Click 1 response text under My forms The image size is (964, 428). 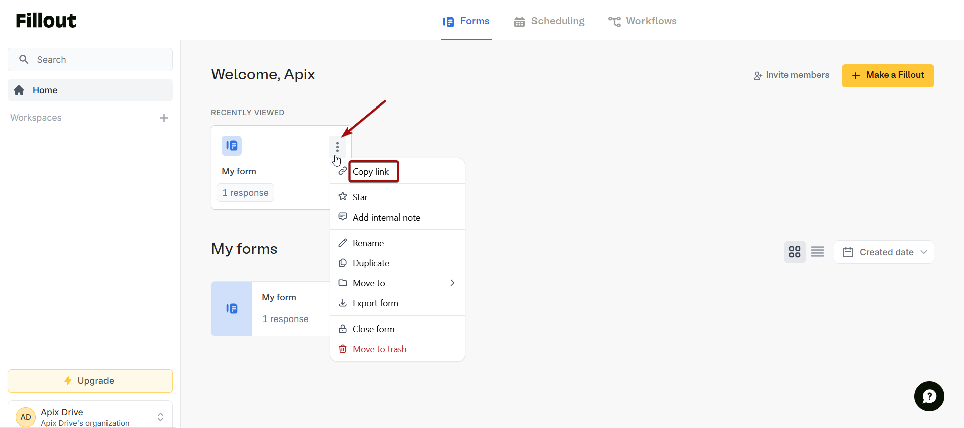pos(285,319)
